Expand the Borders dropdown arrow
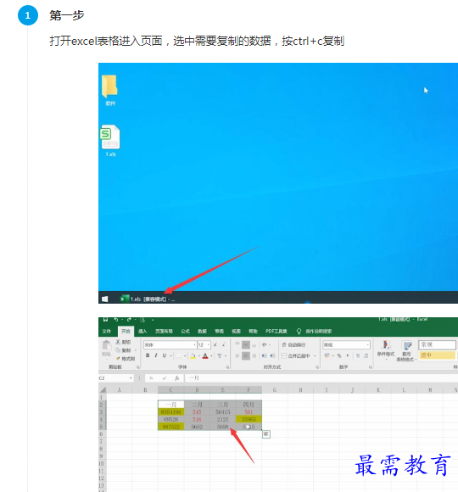The width and height of the screenshot is (458, 492). pos(185,355)
